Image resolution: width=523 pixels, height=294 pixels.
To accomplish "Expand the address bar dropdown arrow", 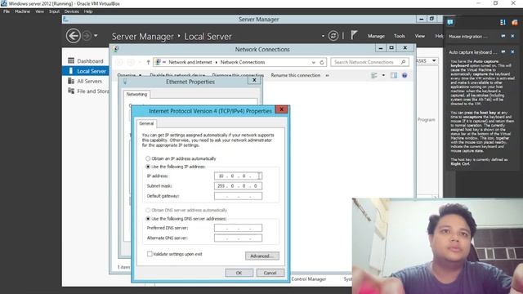I will [314, 62].
